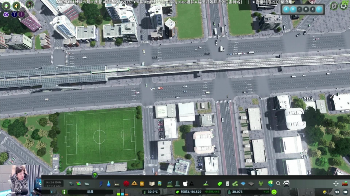Open the Public Transport bus icon

[159, 184]
